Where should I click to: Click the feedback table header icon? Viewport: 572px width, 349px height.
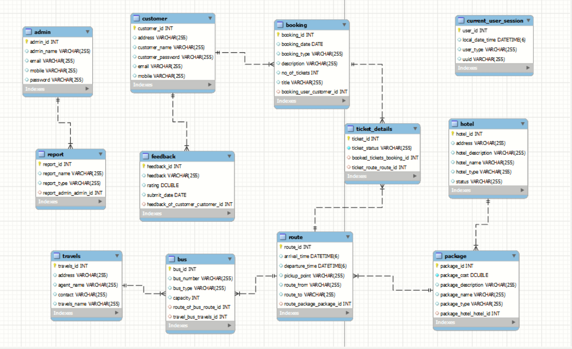pyautogui.click(x=146, y=156)
